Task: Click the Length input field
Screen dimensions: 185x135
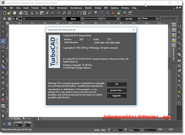Action: tap(18, 125)
